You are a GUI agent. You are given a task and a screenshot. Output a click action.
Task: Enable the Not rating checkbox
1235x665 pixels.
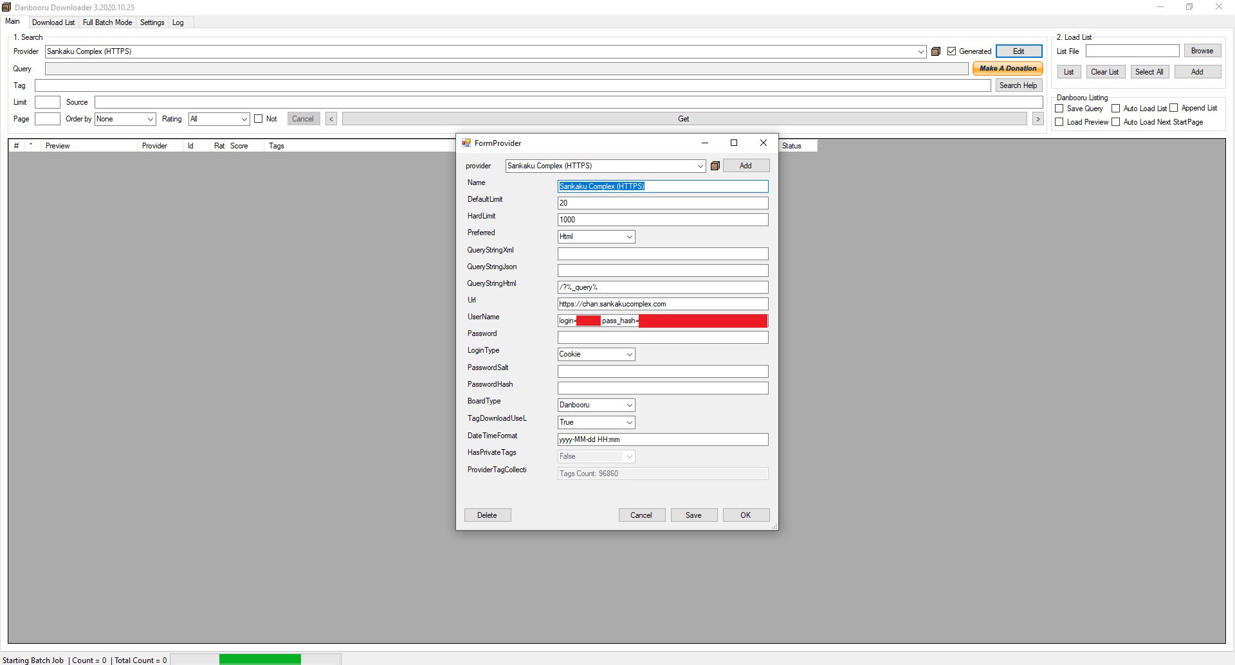[x=259, y=119]
